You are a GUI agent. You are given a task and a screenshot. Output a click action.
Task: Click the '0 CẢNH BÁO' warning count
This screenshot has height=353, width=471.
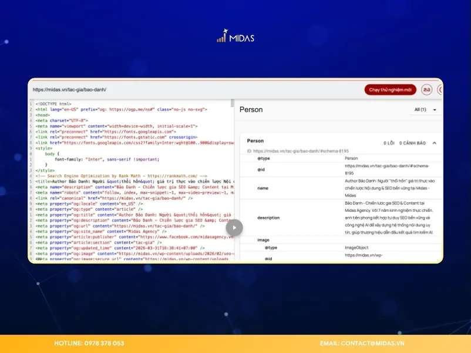[412, 143]
